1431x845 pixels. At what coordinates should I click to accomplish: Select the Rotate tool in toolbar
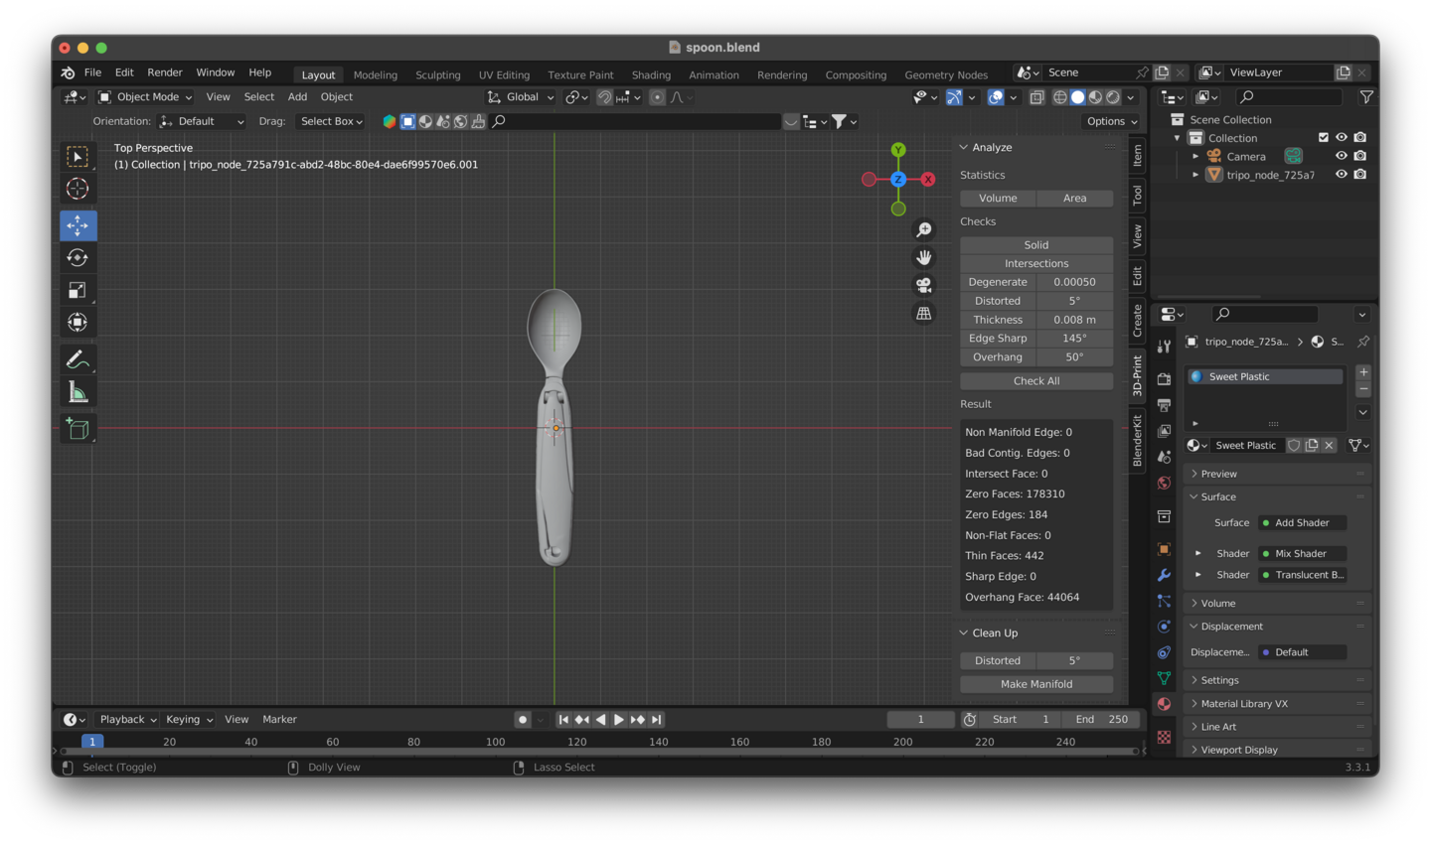click(78, 258)
